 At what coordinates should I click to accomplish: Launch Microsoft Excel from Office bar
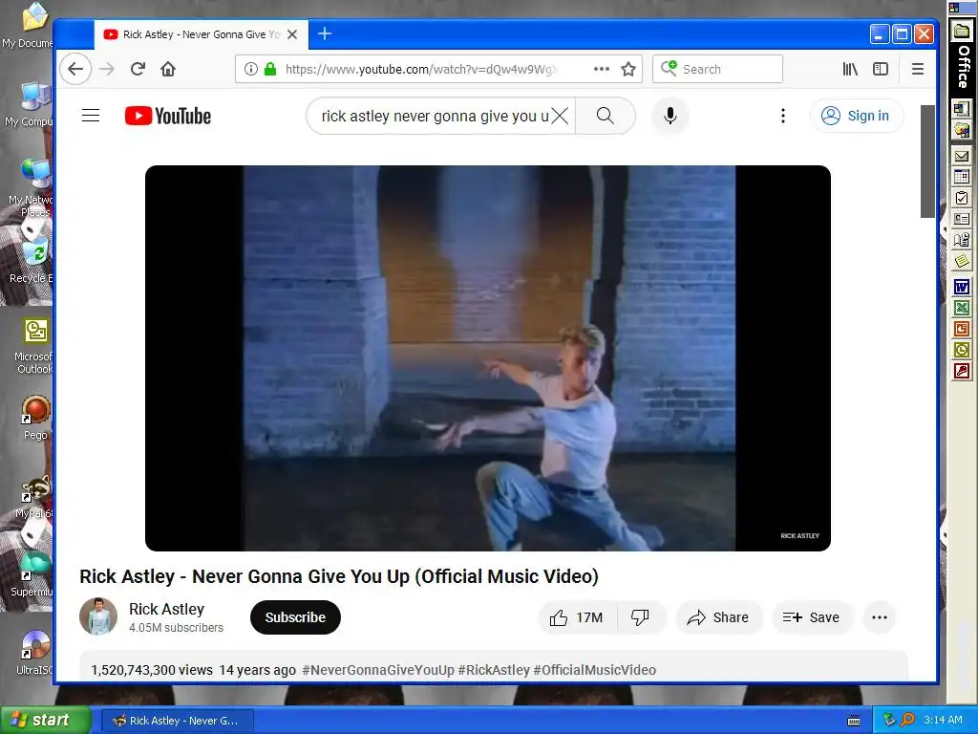point(961,308)
